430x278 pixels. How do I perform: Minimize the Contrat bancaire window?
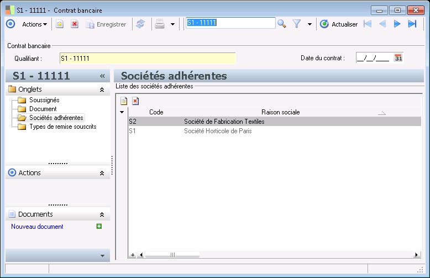coord(379,11)
